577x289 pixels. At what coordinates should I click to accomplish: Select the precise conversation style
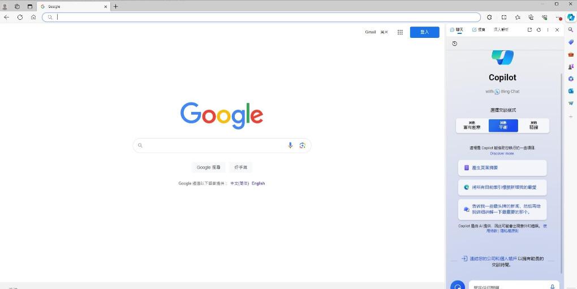[x=533, y=126]
